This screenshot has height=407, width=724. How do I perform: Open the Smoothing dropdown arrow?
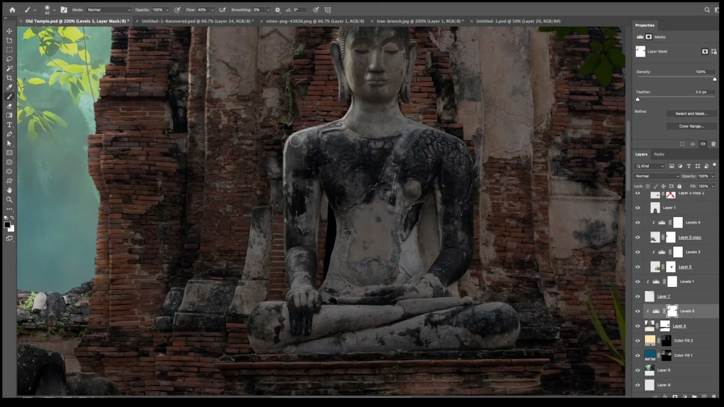[x=268, y=10]
